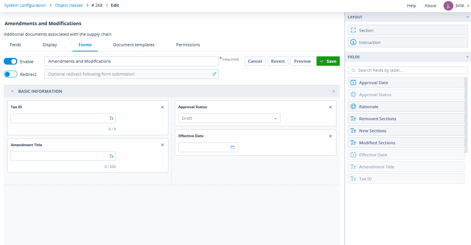Remove the Effective Date field card
Image resolution: width=471 pixels, height=245 pixels.
330,136
